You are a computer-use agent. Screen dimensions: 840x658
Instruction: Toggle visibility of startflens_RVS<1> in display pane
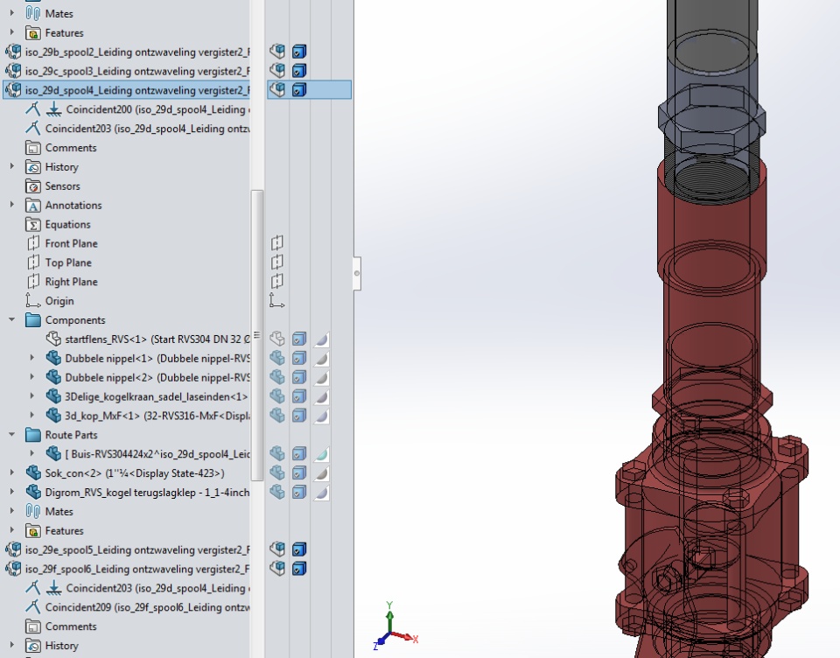[x=277, y=339]
